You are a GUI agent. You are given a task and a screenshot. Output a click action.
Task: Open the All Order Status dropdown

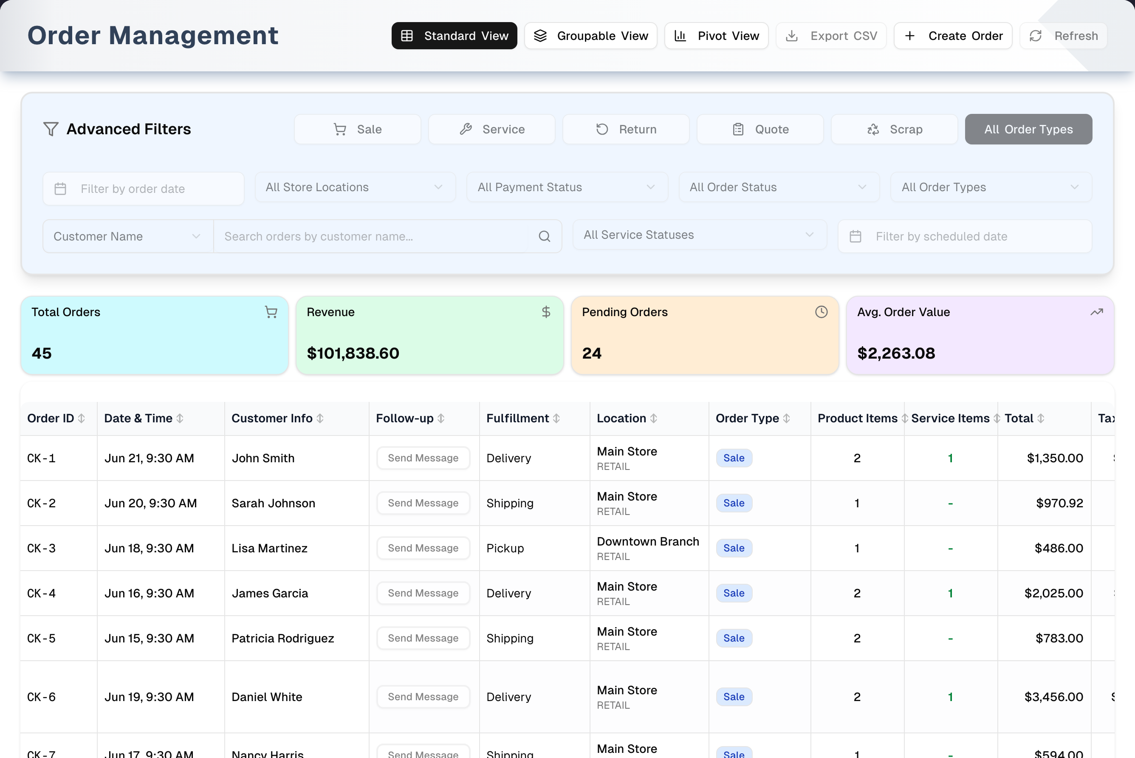[779, 187]
